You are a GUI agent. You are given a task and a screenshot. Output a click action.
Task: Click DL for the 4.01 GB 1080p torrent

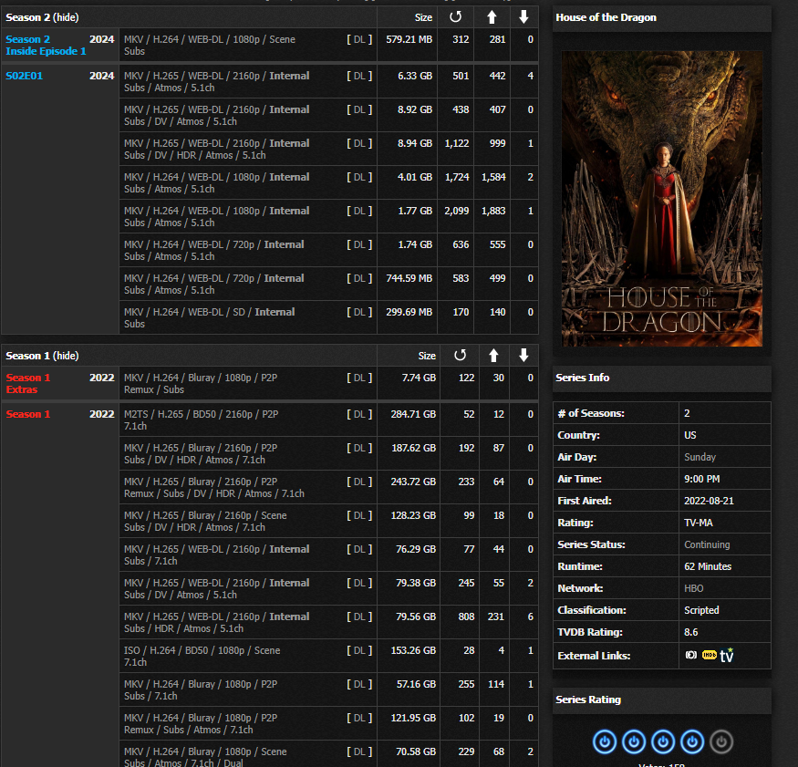[x=359, y=177]
